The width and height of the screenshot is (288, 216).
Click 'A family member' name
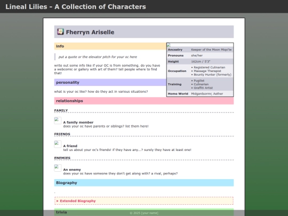(78, 122)
